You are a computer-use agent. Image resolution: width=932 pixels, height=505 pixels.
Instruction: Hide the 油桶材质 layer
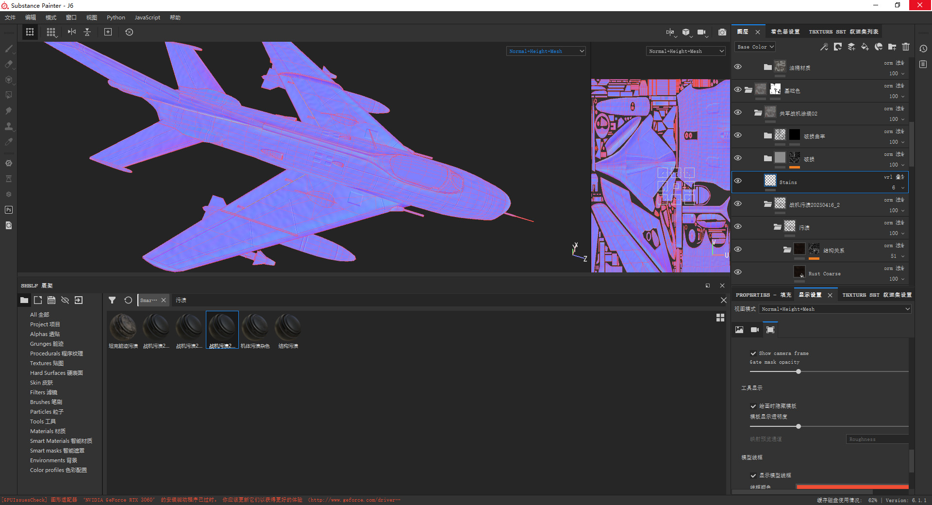coord(738,67)
